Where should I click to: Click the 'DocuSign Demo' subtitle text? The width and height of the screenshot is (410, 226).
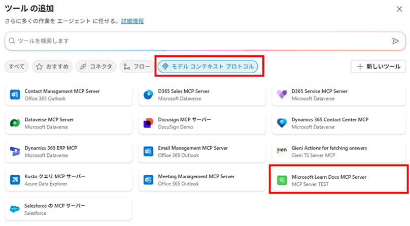click(176, 127)
